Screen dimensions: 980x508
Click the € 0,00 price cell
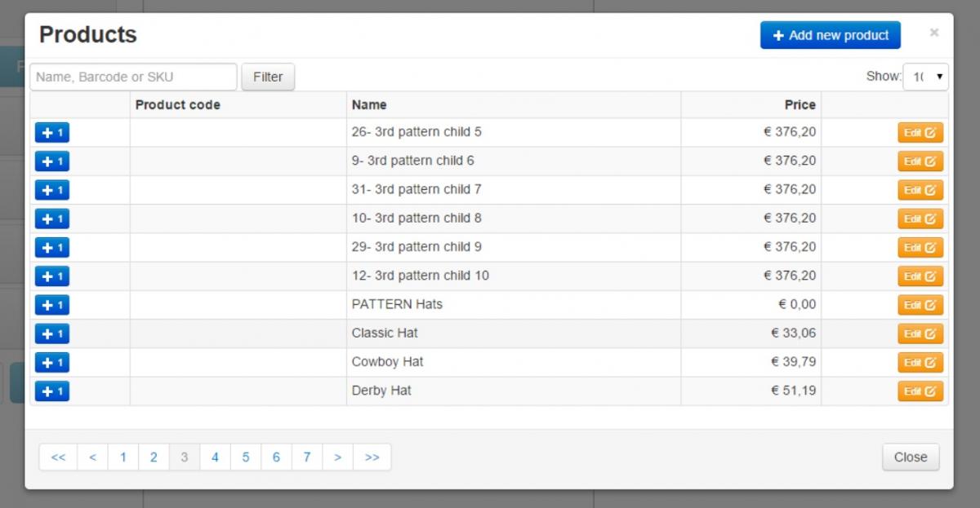[x=751, y=305]
